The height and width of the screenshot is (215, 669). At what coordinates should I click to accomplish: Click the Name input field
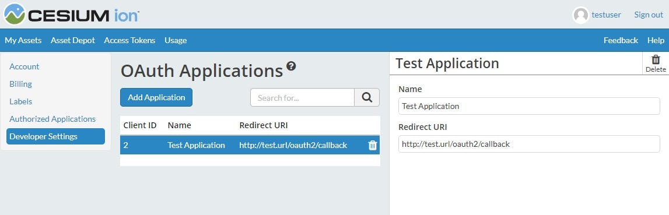[x=529, y=106]
